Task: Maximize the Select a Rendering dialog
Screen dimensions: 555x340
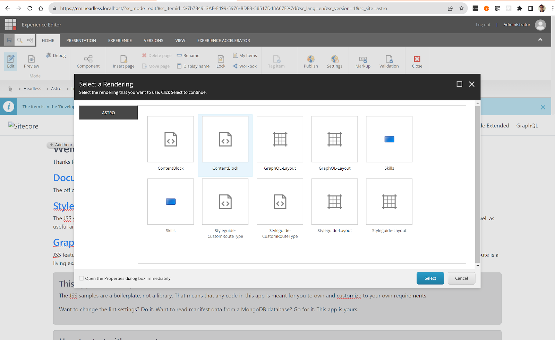Action: click(x=459, y=84)
